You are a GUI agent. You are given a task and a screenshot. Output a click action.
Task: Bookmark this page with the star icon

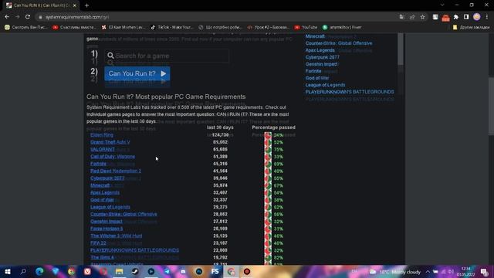(x=422, y=17)
